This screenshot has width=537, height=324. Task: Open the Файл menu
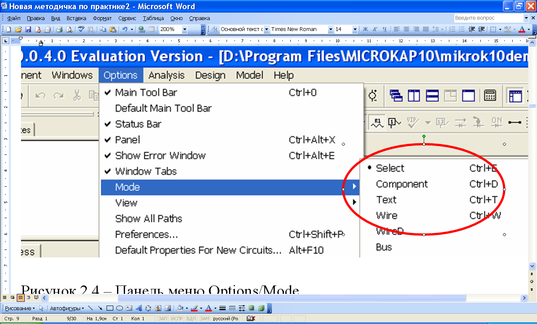click(x=14, y=18)
